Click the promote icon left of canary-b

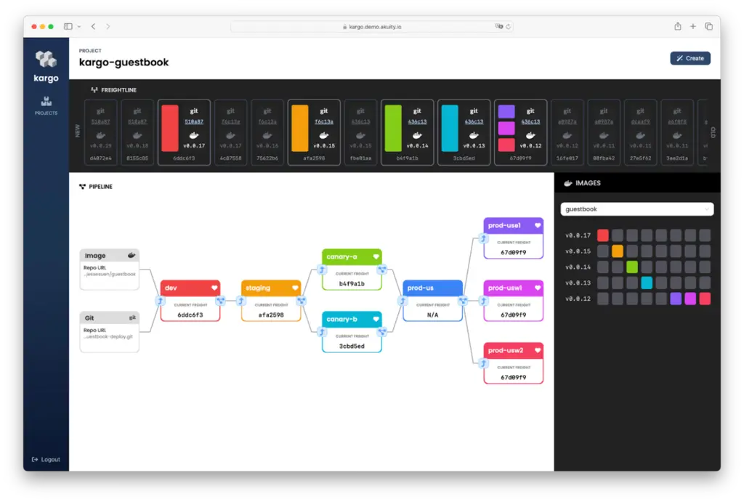322,332
